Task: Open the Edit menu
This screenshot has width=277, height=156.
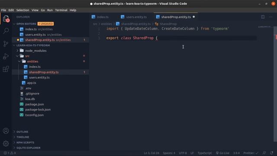Action: click(x=11, y=10)
